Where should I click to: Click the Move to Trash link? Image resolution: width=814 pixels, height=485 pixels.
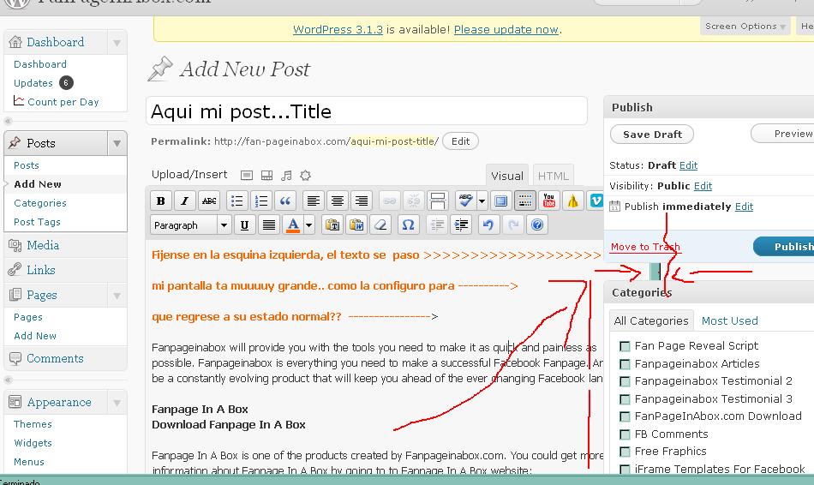tap(644, 247)
